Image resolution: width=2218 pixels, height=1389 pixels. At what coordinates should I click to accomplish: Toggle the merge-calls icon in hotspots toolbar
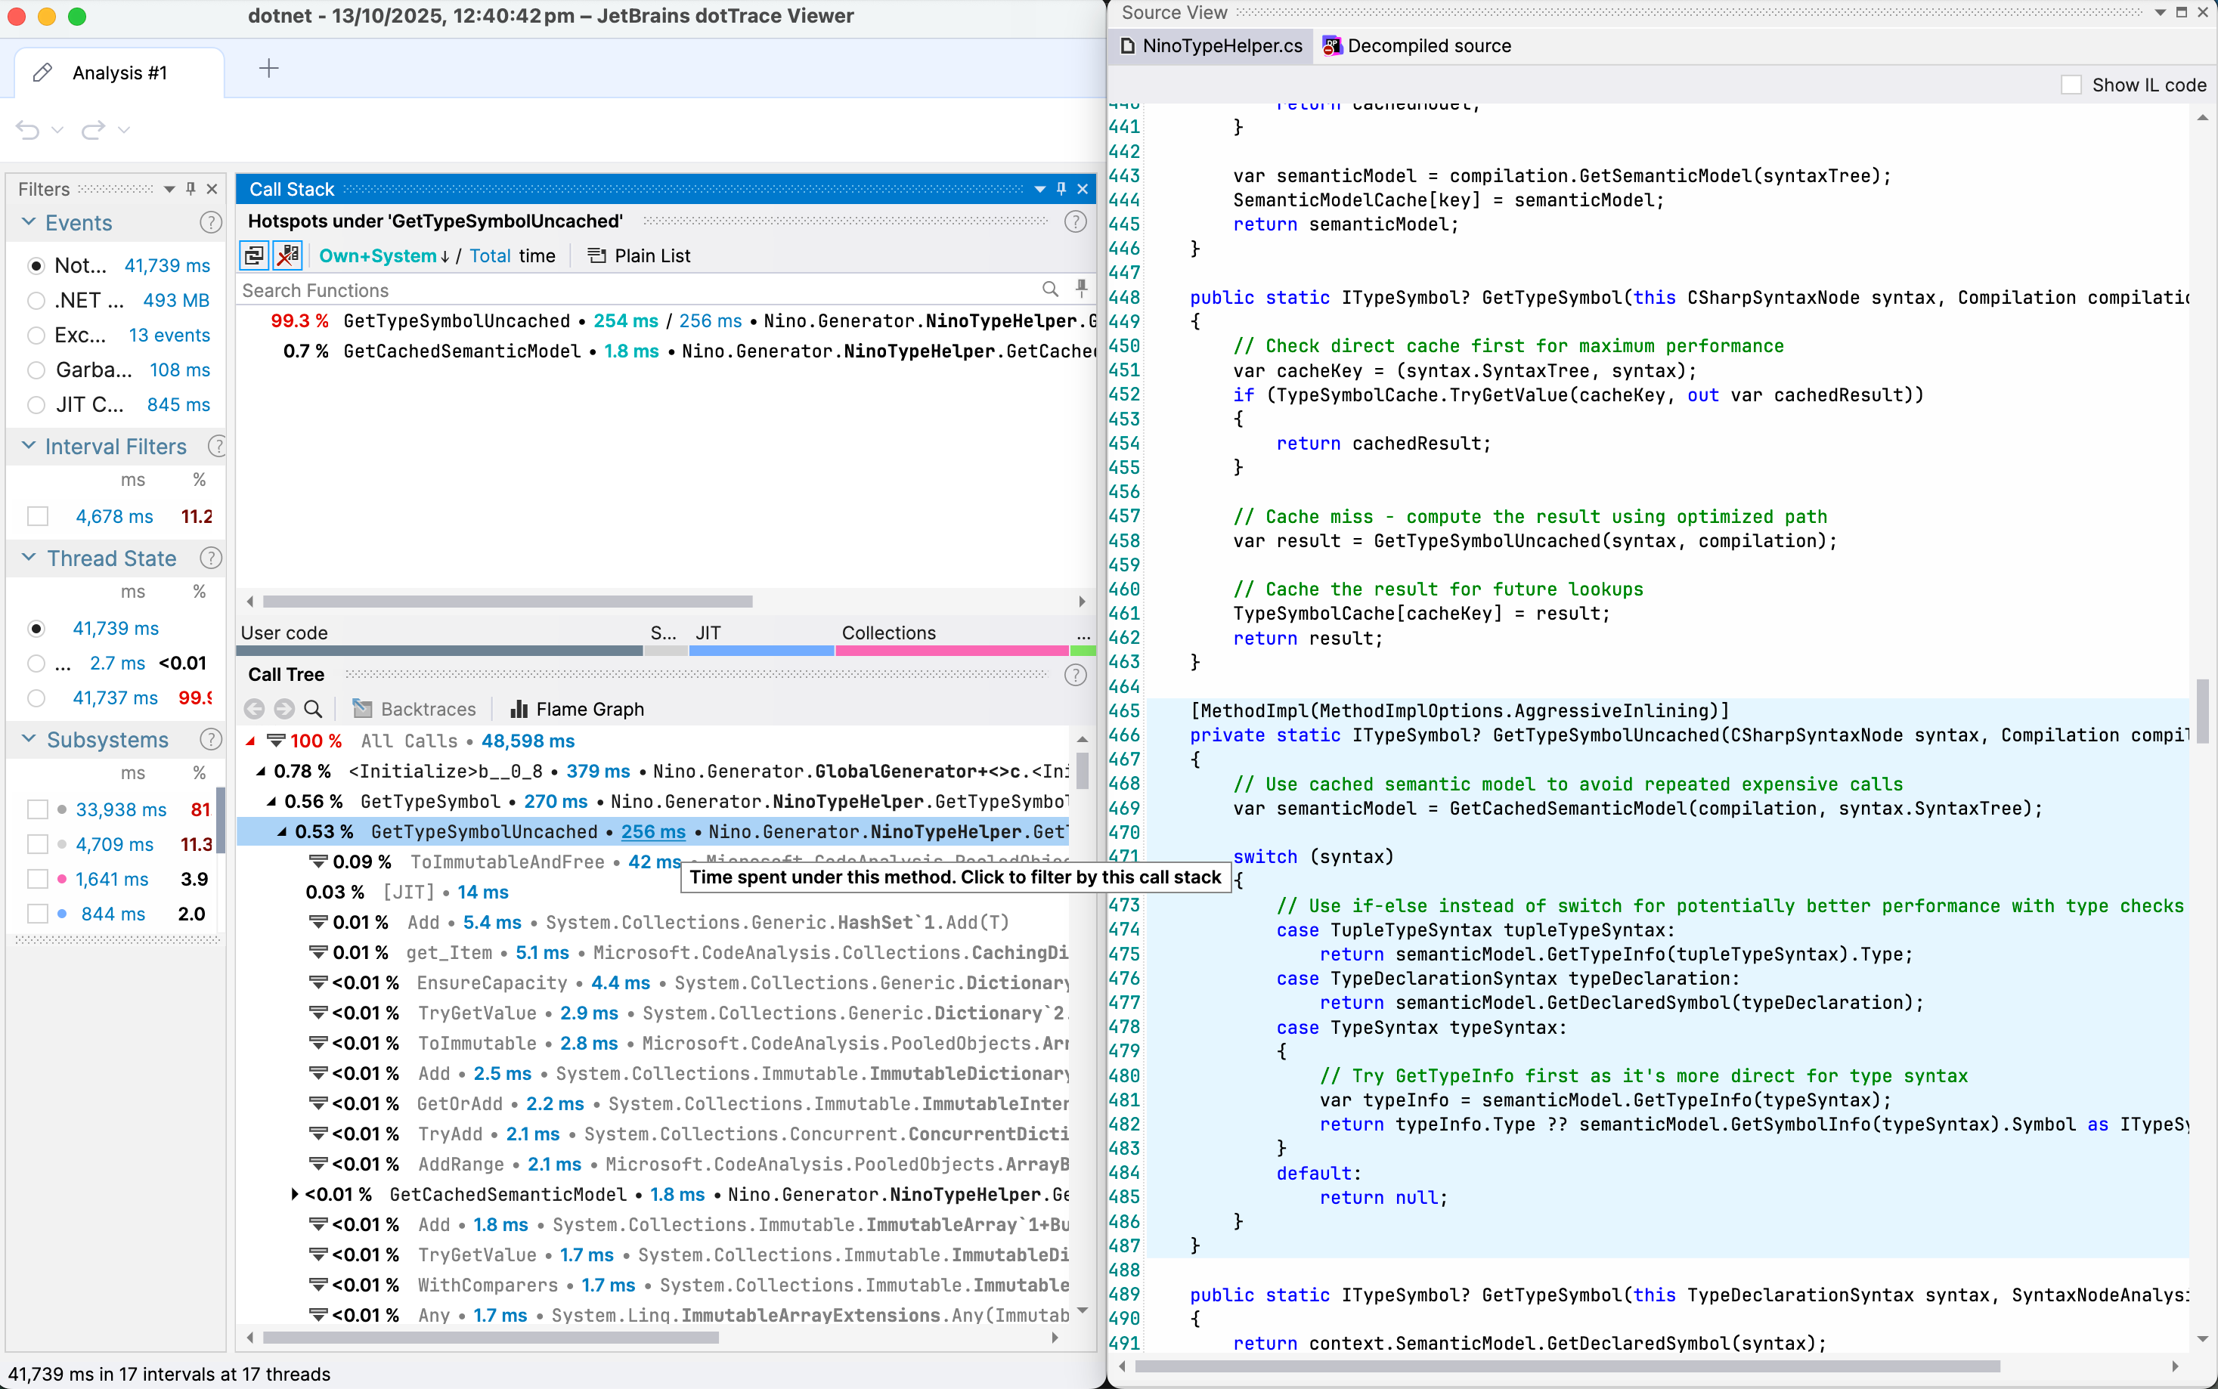255,255
